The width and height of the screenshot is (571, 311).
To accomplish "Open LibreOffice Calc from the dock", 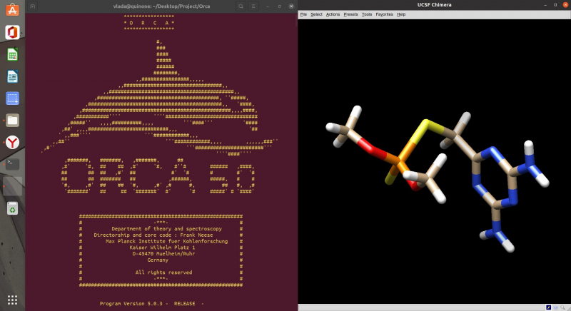I will click(x=12, y=54).
